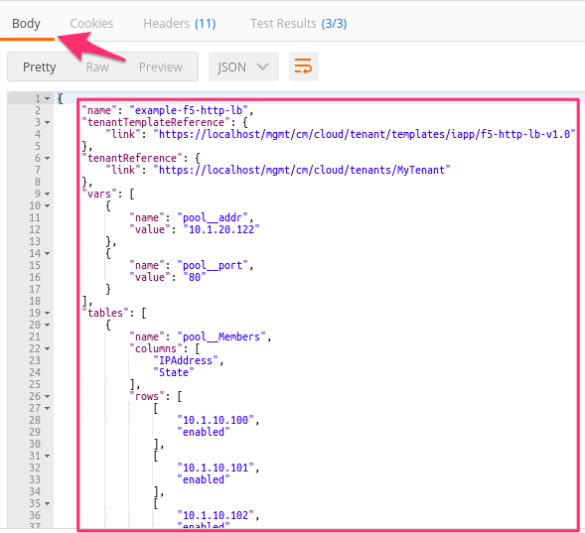Click the tenants/MyTenant link URL

(x=302, y=170)
